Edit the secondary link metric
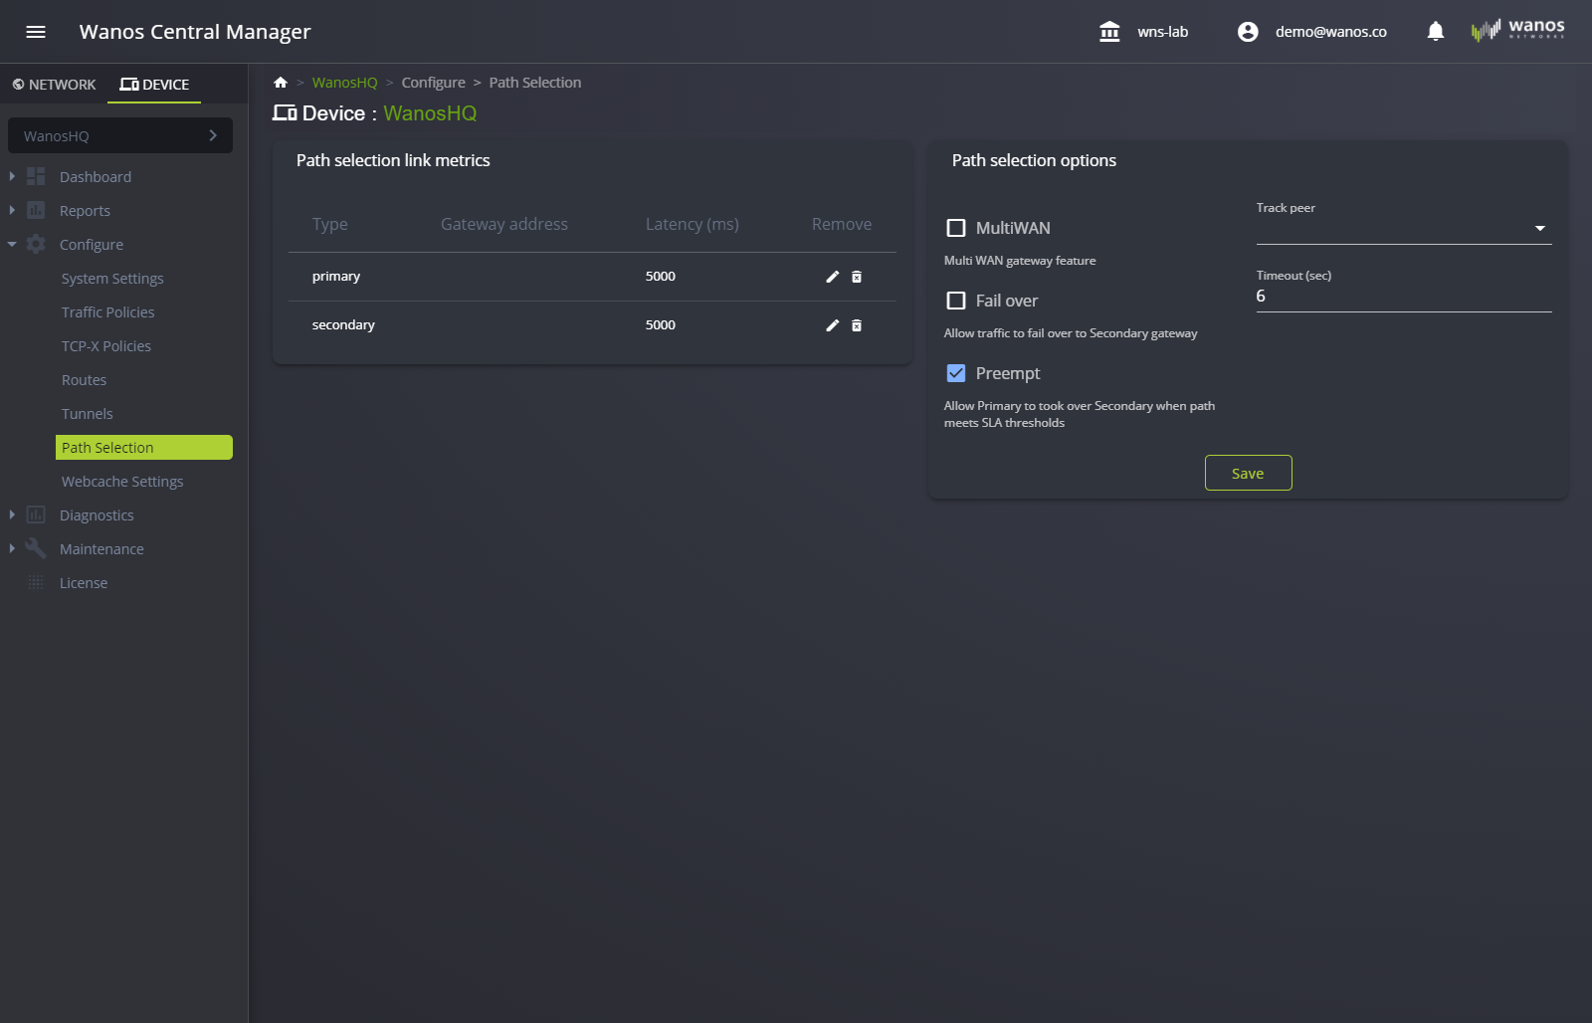Image resolution: width=1592 pixels, height=1023 pixels. 832,325
